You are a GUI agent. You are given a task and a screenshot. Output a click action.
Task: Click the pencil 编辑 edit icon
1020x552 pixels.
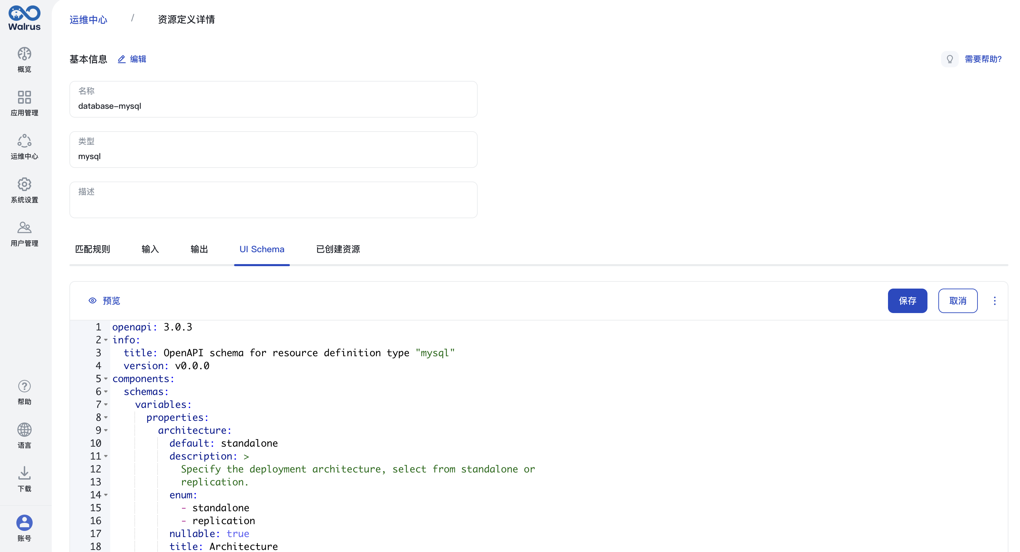(121, 59)
